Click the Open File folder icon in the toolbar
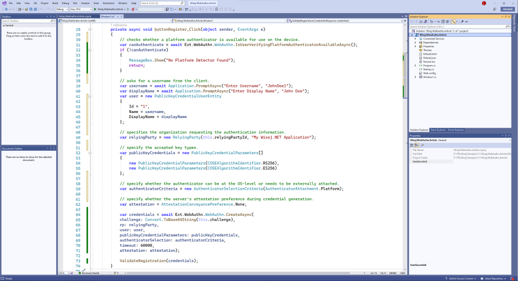 pyautogui.click(x=26, y=9)
